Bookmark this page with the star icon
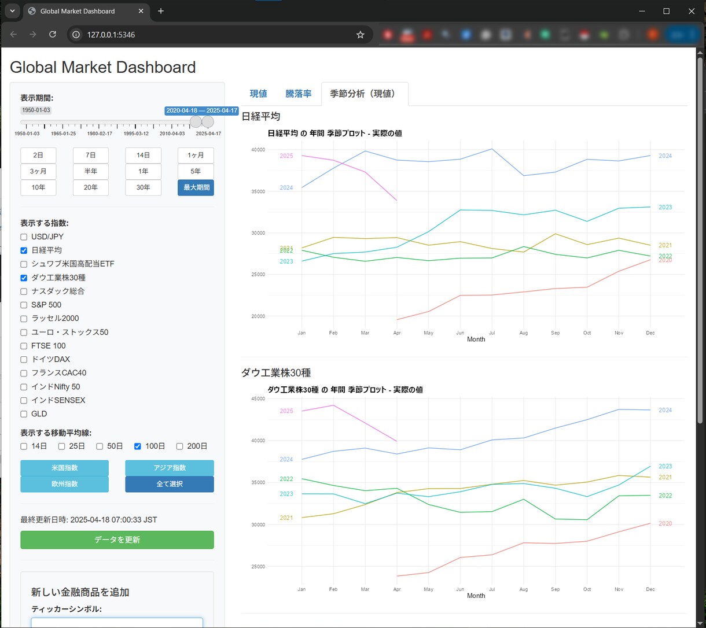This screenshot has height=628, width=706. (x=361, y=35)
